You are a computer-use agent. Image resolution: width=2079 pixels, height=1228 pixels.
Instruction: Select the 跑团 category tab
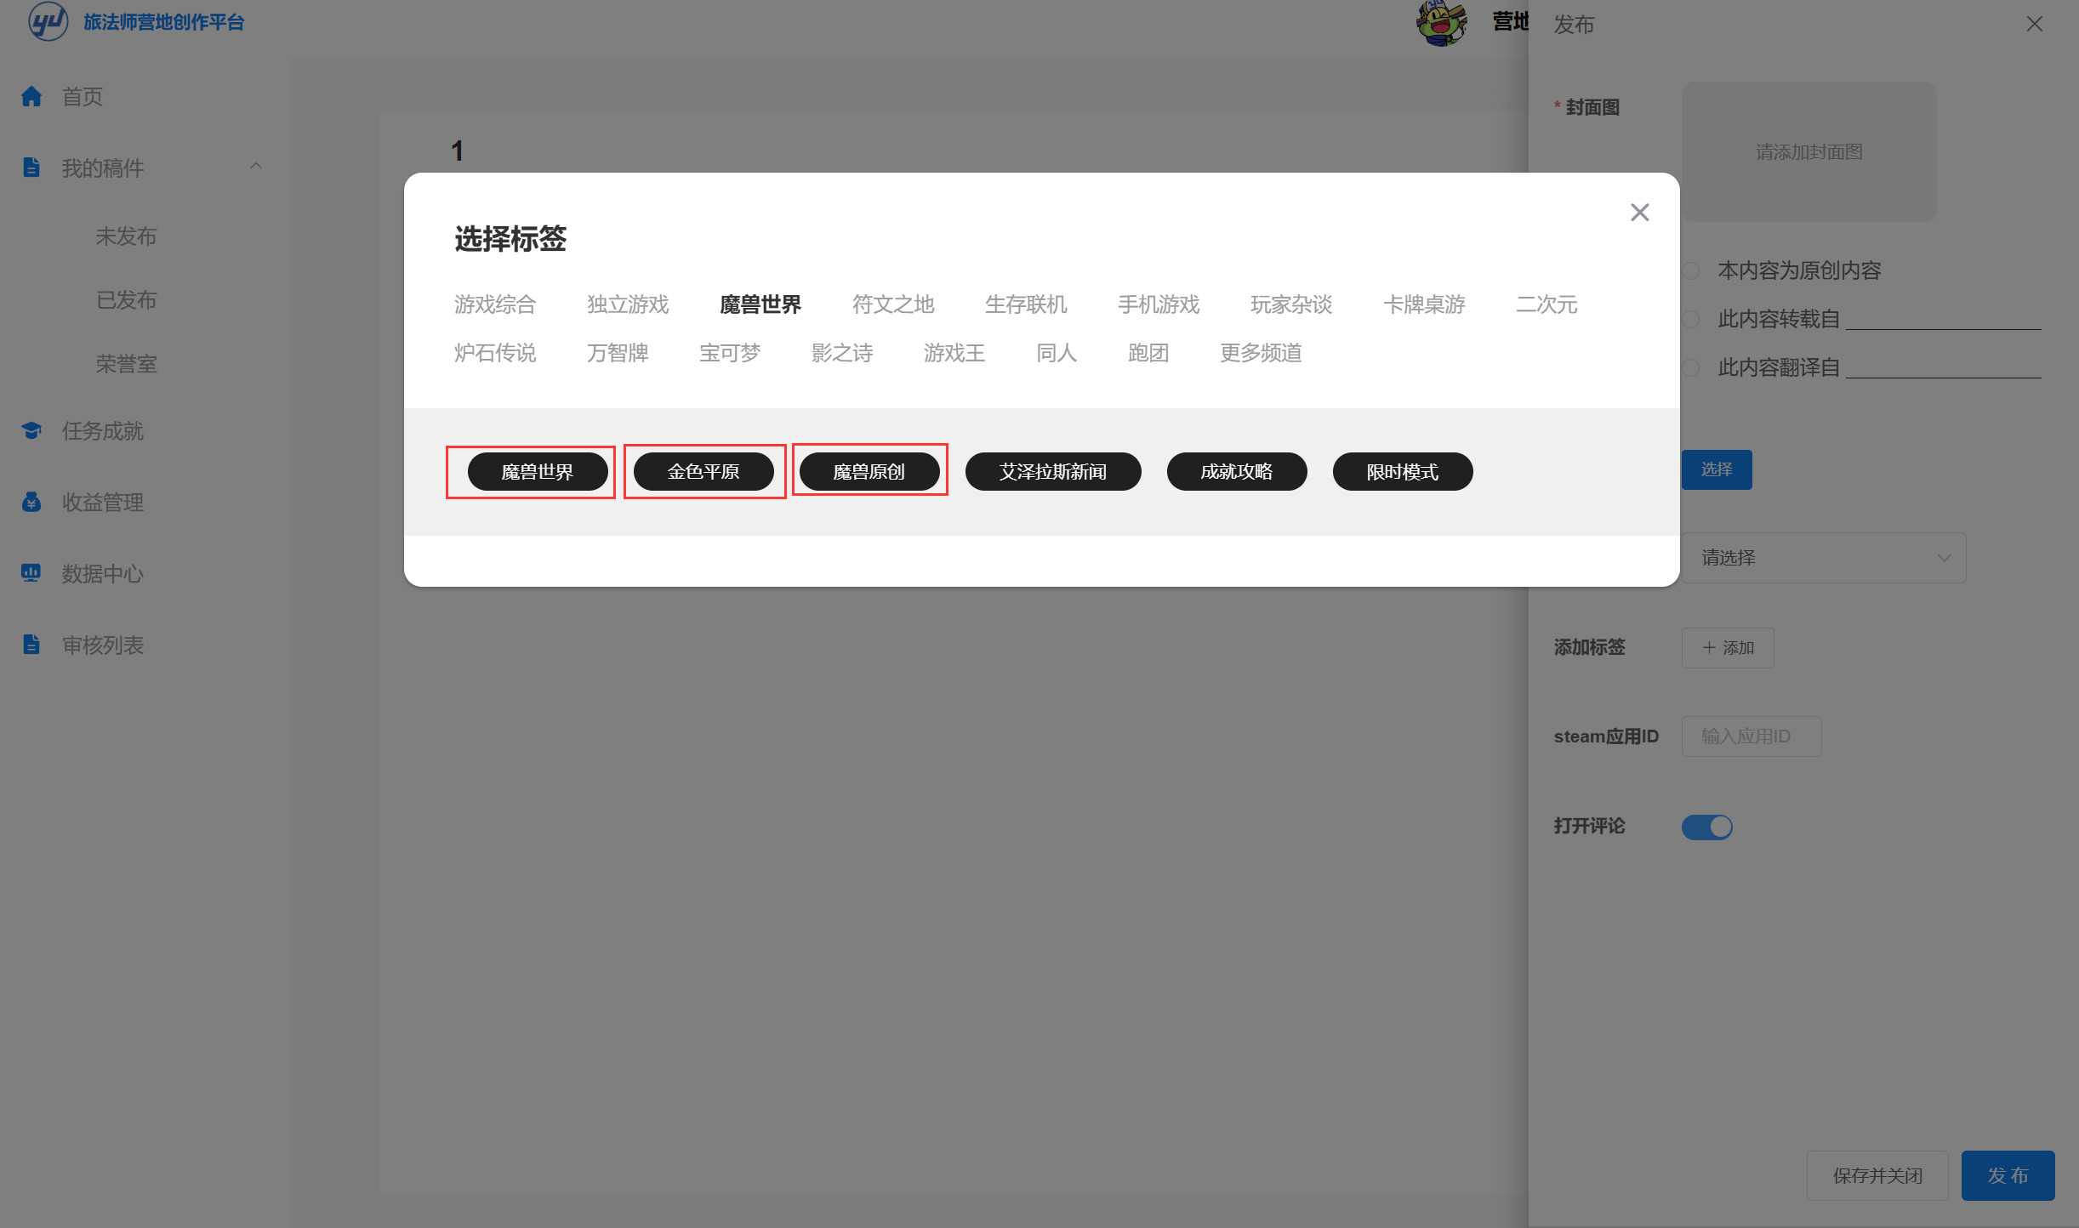1148,352
